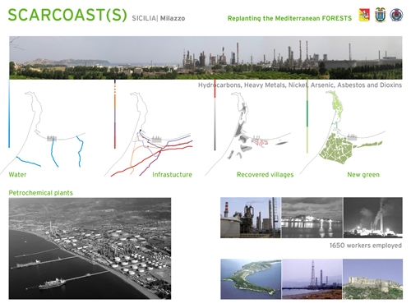
Task: Click the SCARCOAST(S) title
Action: tap(67, 15)
